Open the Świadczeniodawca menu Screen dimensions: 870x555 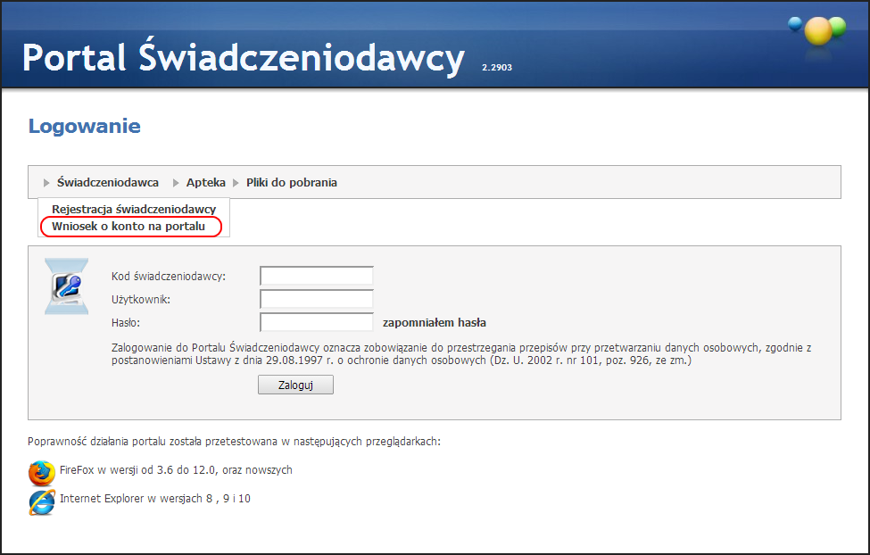click(x=108, y=183)
